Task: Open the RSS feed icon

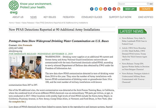Action: pyautogui.click(x=119, y=9)
